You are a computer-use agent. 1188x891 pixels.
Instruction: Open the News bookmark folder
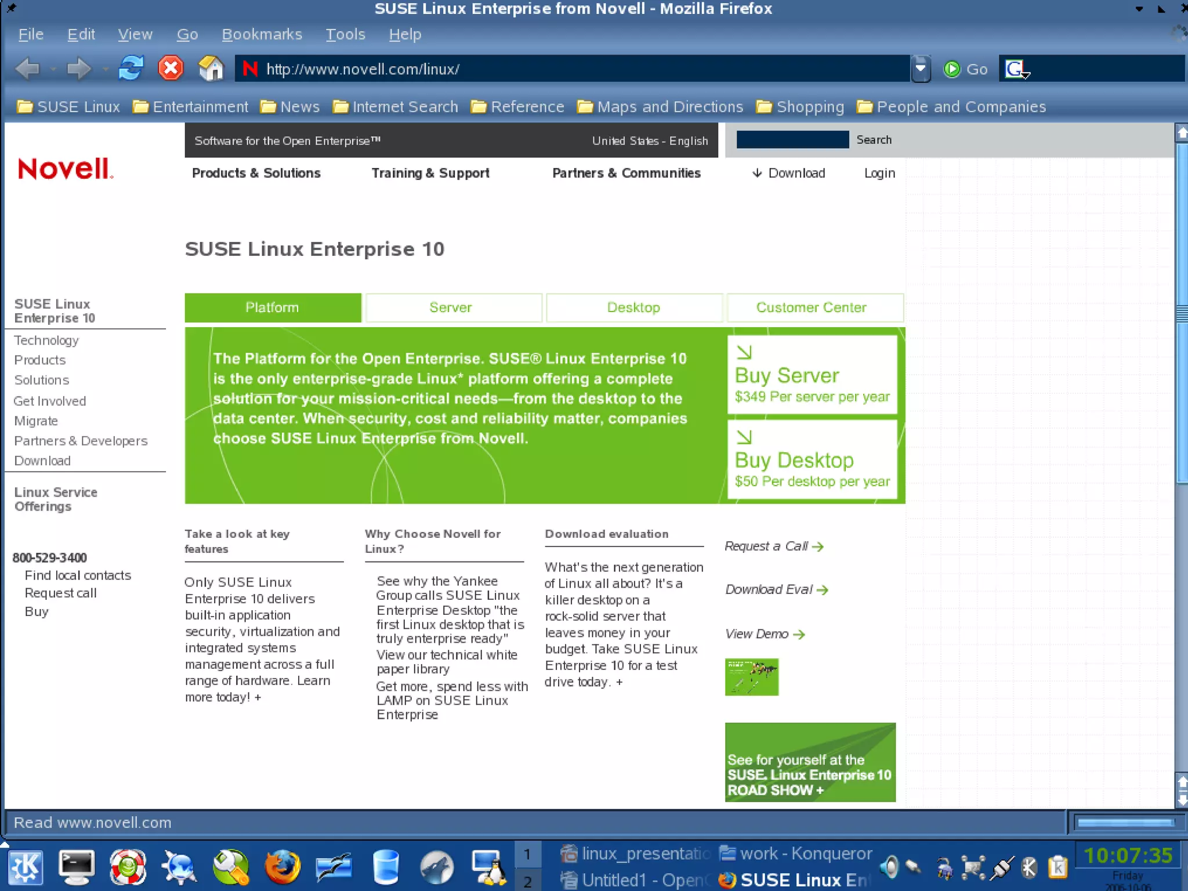290,107
